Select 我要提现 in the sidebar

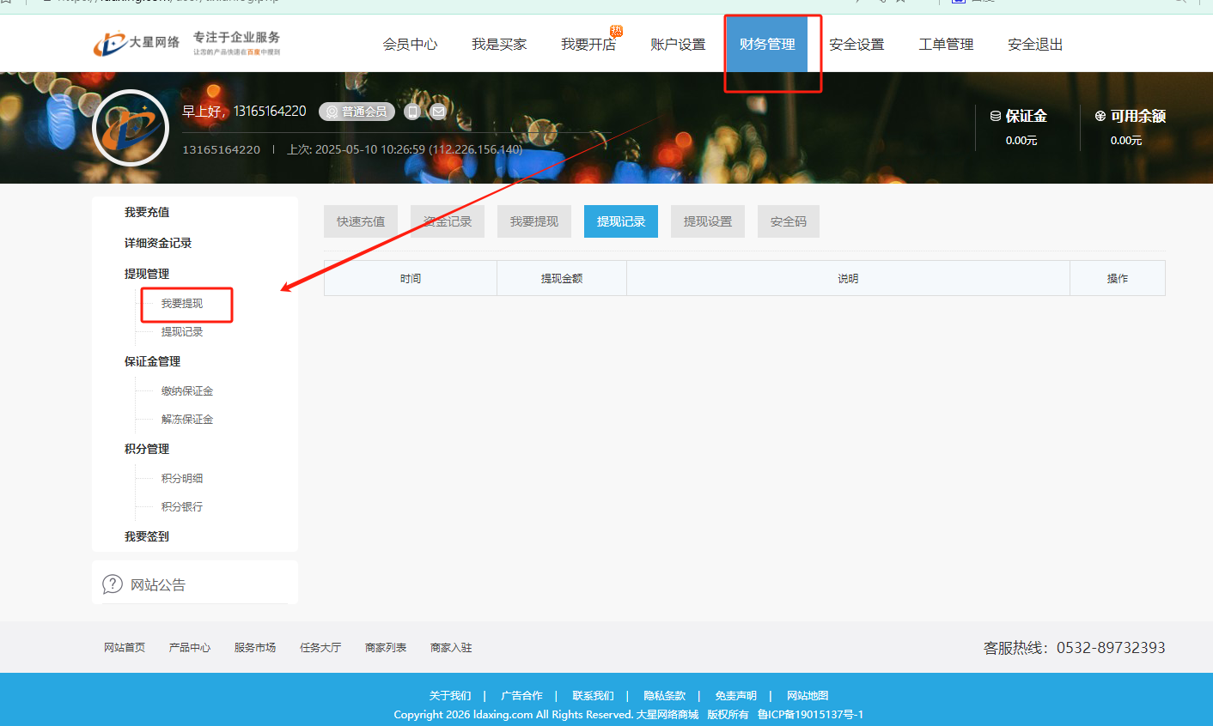[x=182, y=304]
